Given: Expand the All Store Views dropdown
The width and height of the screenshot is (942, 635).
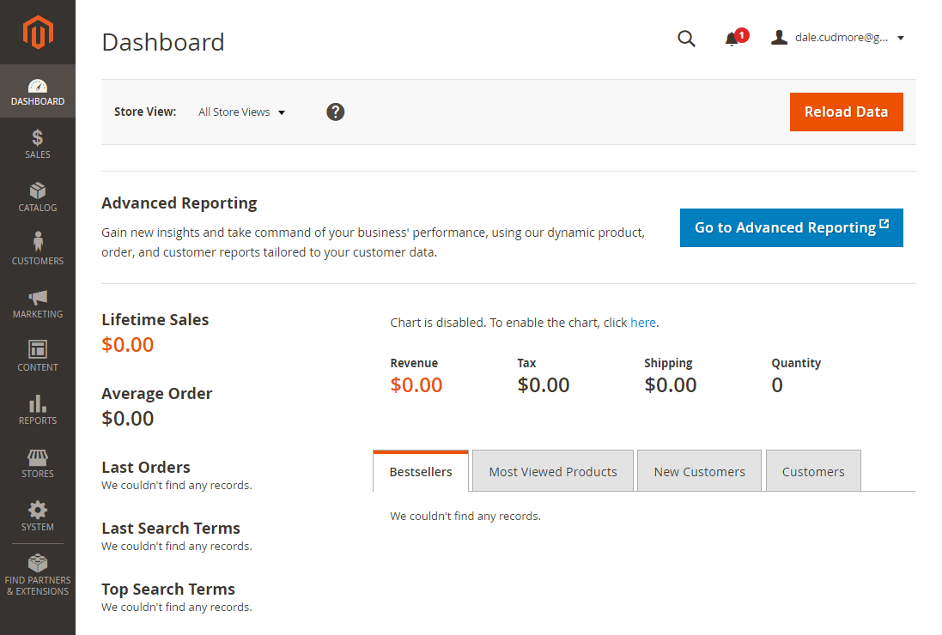Looking at the screenshot, I should coord(241,112).
